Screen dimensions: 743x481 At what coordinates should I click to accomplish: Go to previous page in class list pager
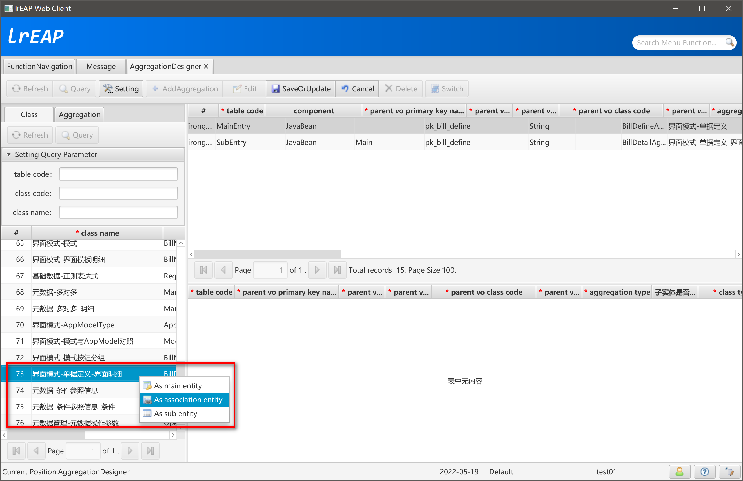[x=36, y=451]
